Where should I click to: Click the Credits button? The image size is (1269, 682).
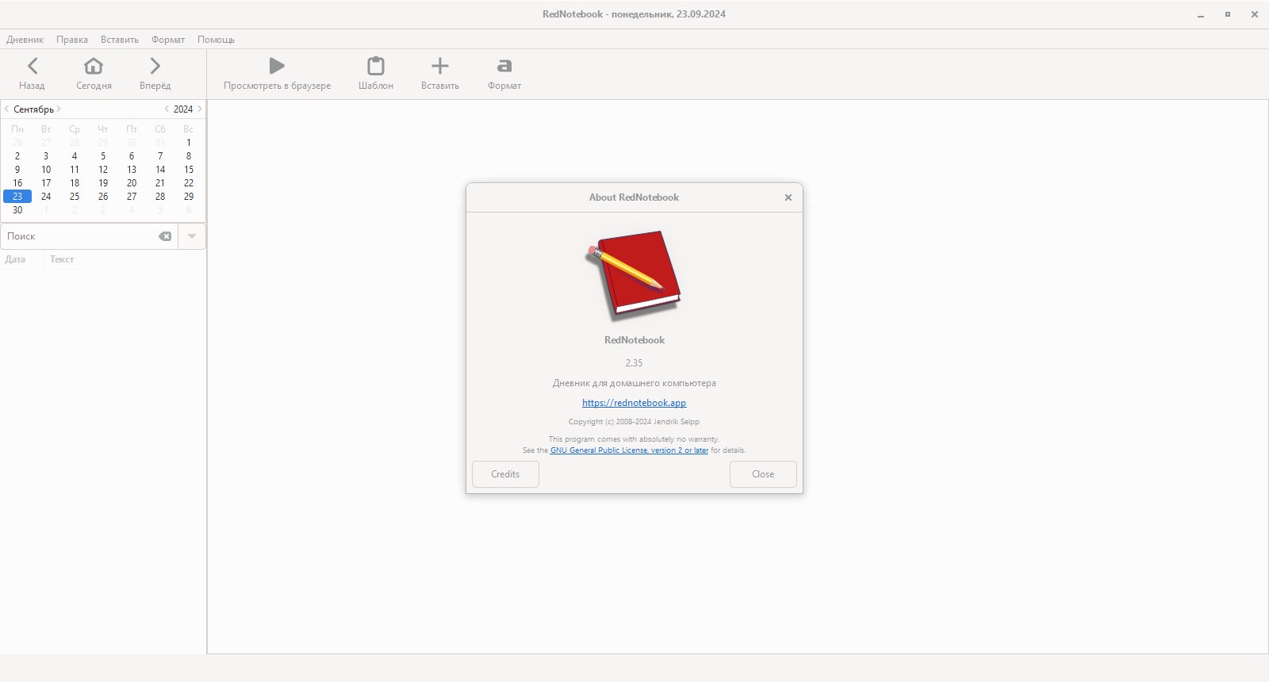[505, 474]
